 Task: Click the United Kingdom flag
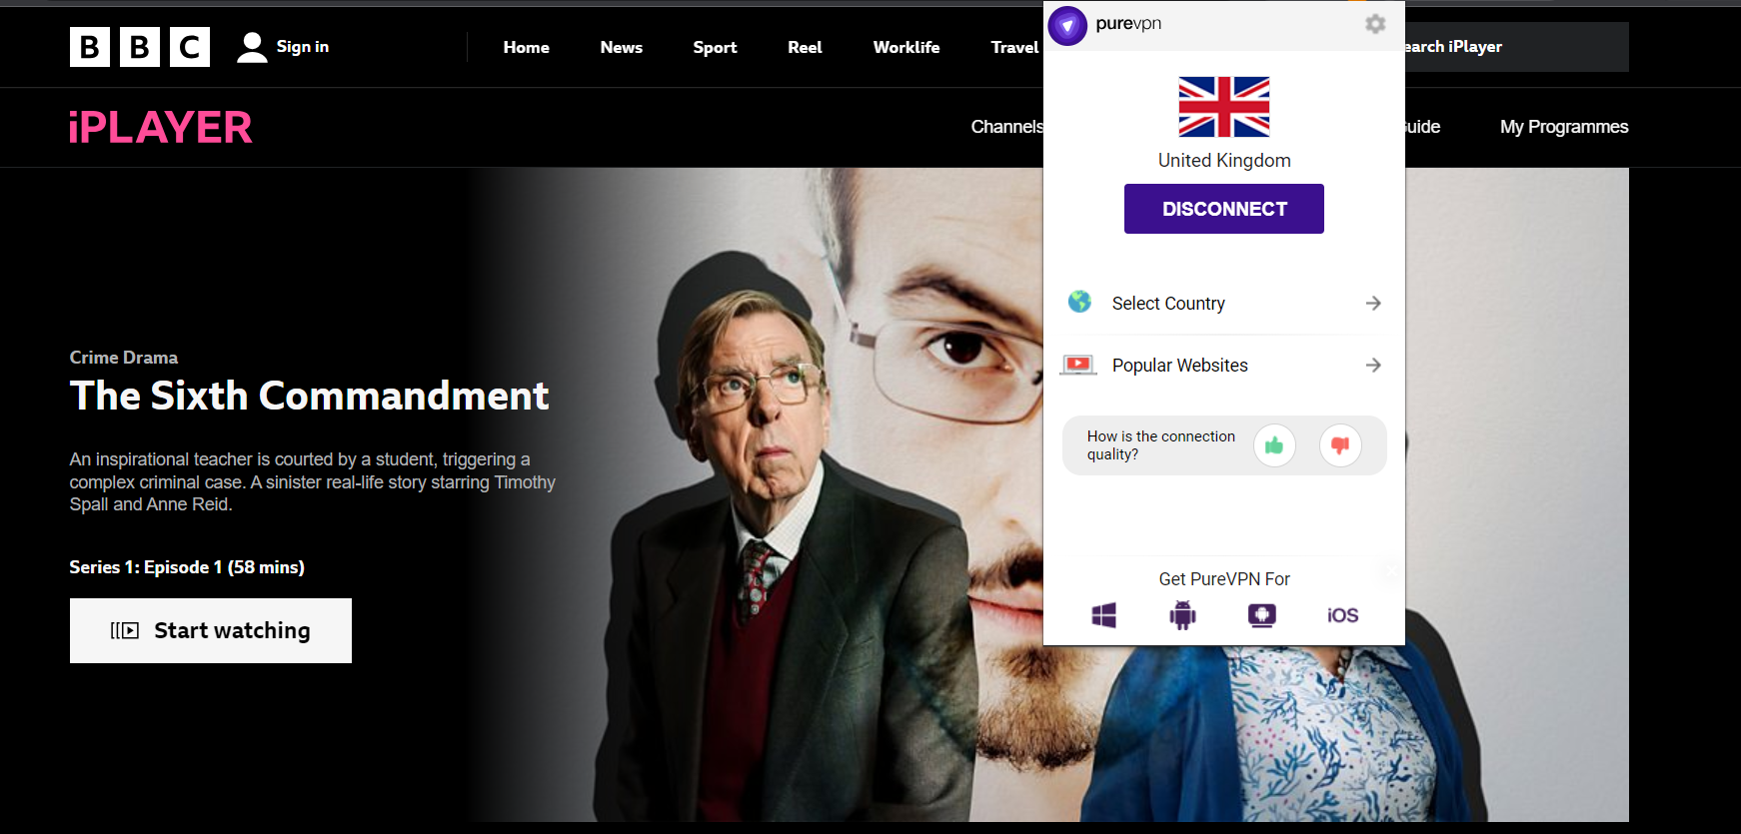pos(1223,107)
